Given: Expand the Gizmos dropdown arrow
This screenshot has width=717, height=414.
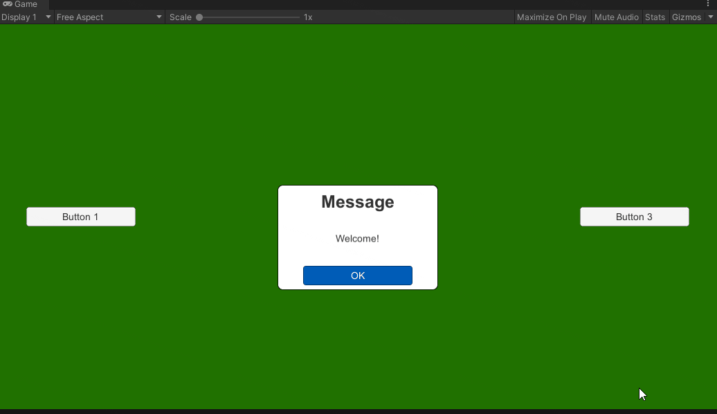Looking at the screenshot, I should 710,17.
